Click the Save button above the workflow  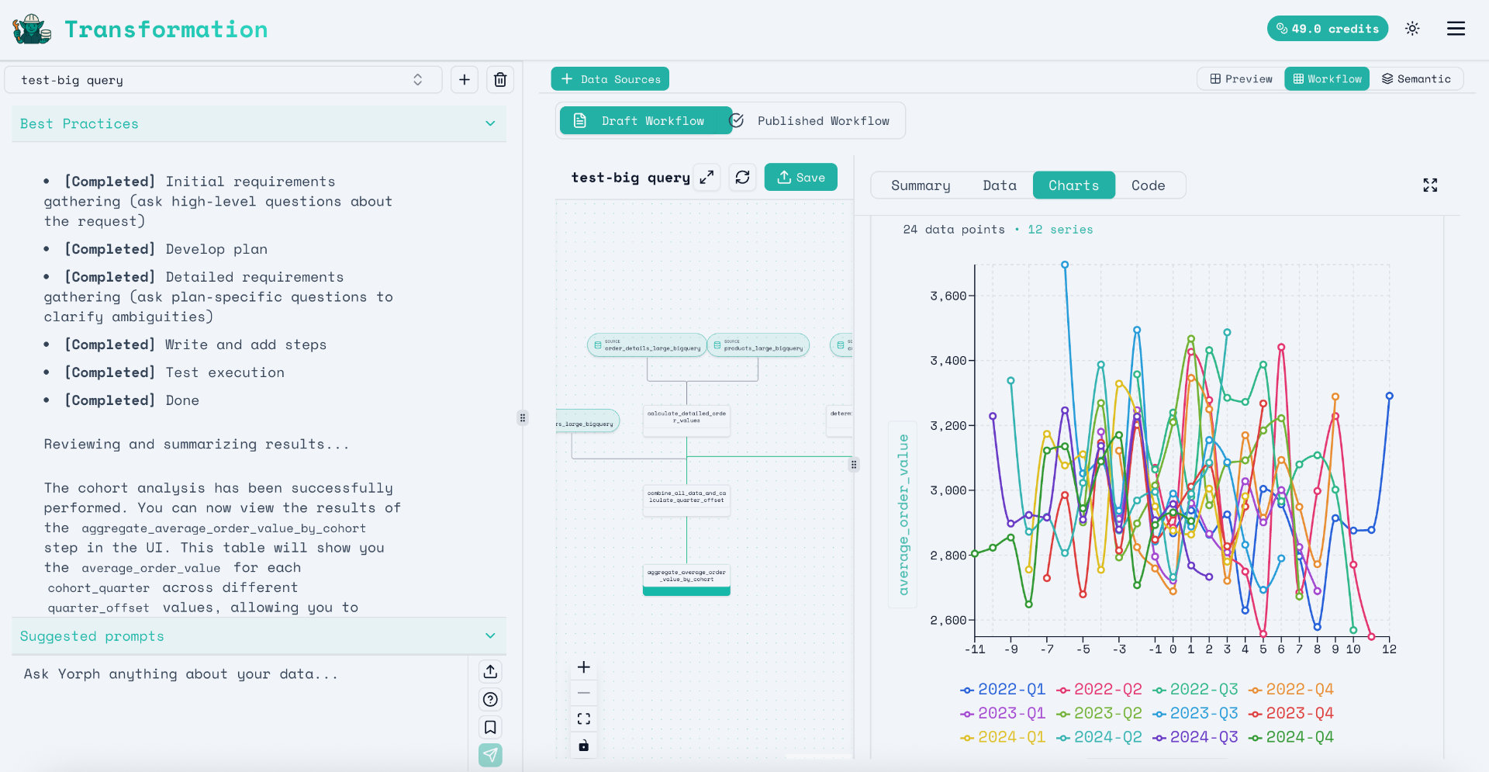pyautogui.click(x=800, y=177)
